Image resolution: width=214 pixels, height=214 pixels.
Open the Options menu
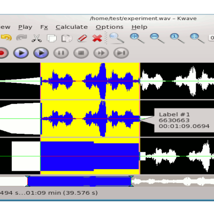tap(110, 27)
